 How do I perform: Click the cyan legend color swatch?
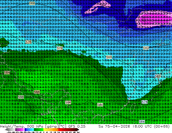pyautogui.click(x=33, y=130)
